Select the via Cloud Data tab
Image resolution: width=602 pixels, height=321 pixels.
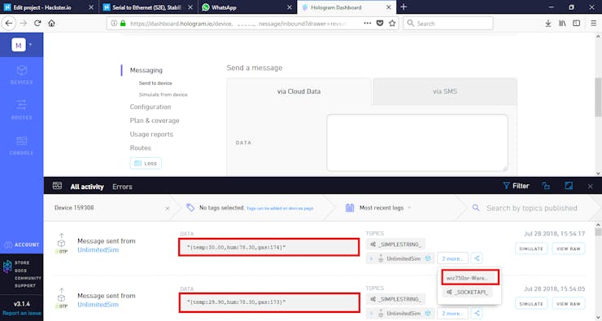click(x=299, y=91)
